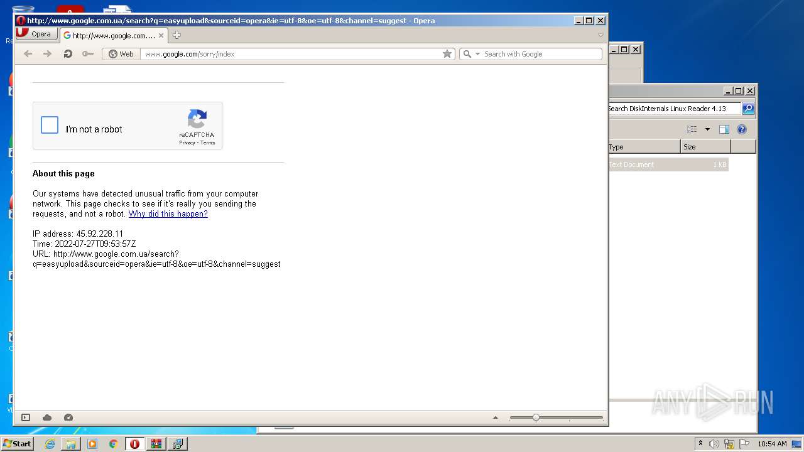Click the 1 KB size cell

(x=720, y=164)
